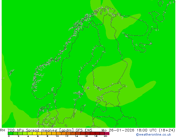177x137 pixels.
Task: Click the 'Spread mean+σ' label
Action: (42, 130)
